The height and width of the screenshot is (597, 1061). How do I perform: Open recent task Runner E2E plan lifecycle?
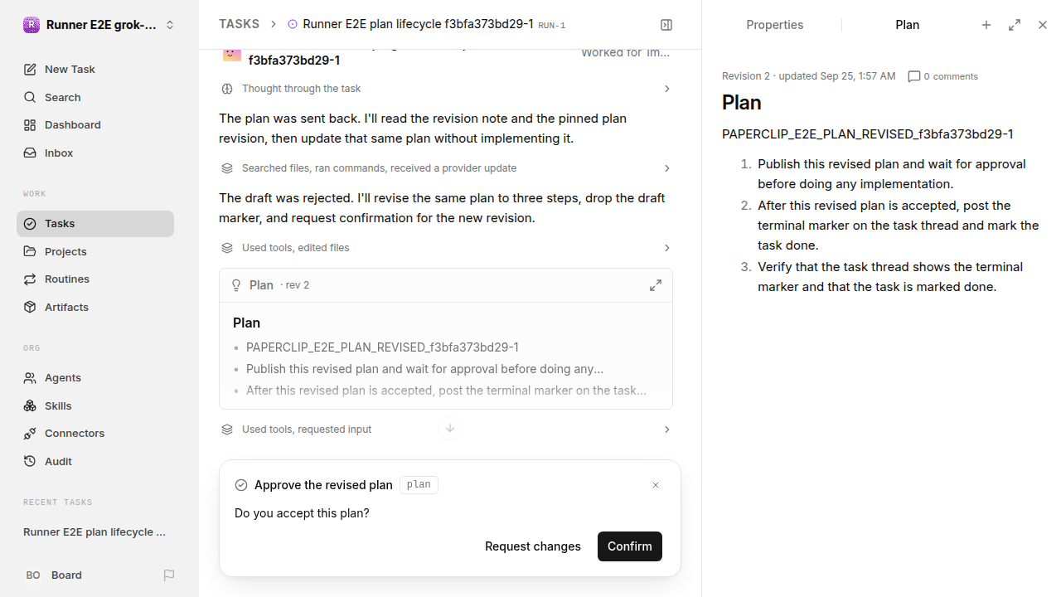pos(95,531)
